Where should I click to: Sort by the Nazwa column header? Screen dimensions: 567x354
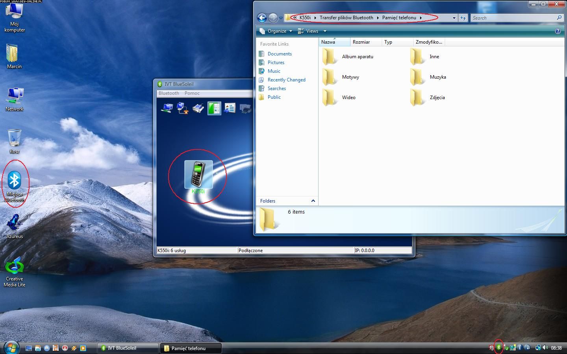(334, 42)
